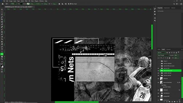Click the Stroke color swatch in options bar
Screen dimensions: 183x103
[28, 4]
